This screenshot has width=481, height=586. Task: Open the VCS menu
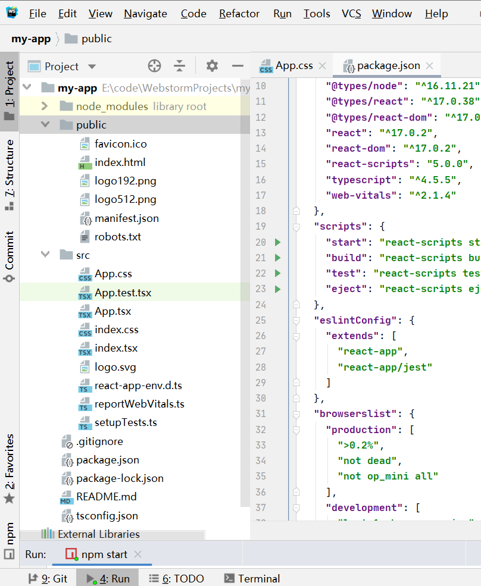pyautogui.click(x=351, y=14)
